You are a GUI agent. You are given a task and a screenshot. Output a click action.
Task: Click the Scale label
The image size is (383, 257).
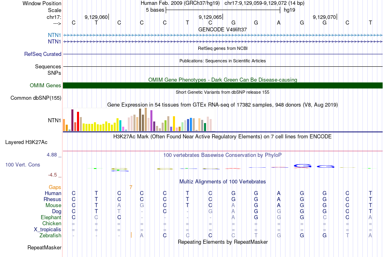[x=54, y=10]
